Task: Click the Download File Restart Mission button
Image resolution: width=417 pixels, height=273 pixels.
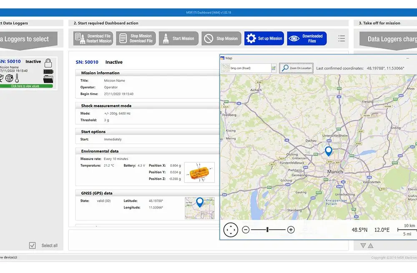Action: click(x=93, y=38)
